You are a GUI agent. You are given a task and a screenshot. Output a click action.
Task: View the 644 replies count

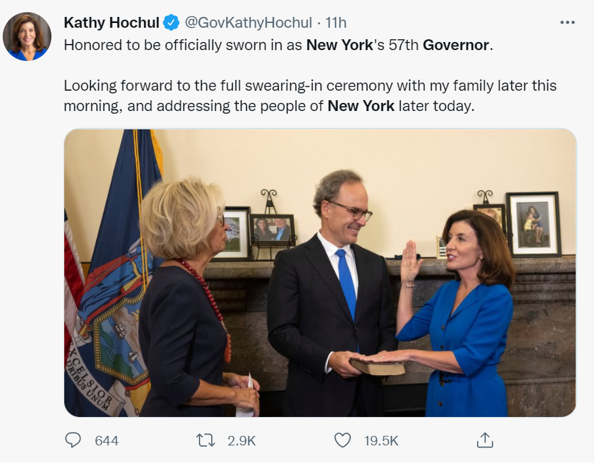(106, 441)
